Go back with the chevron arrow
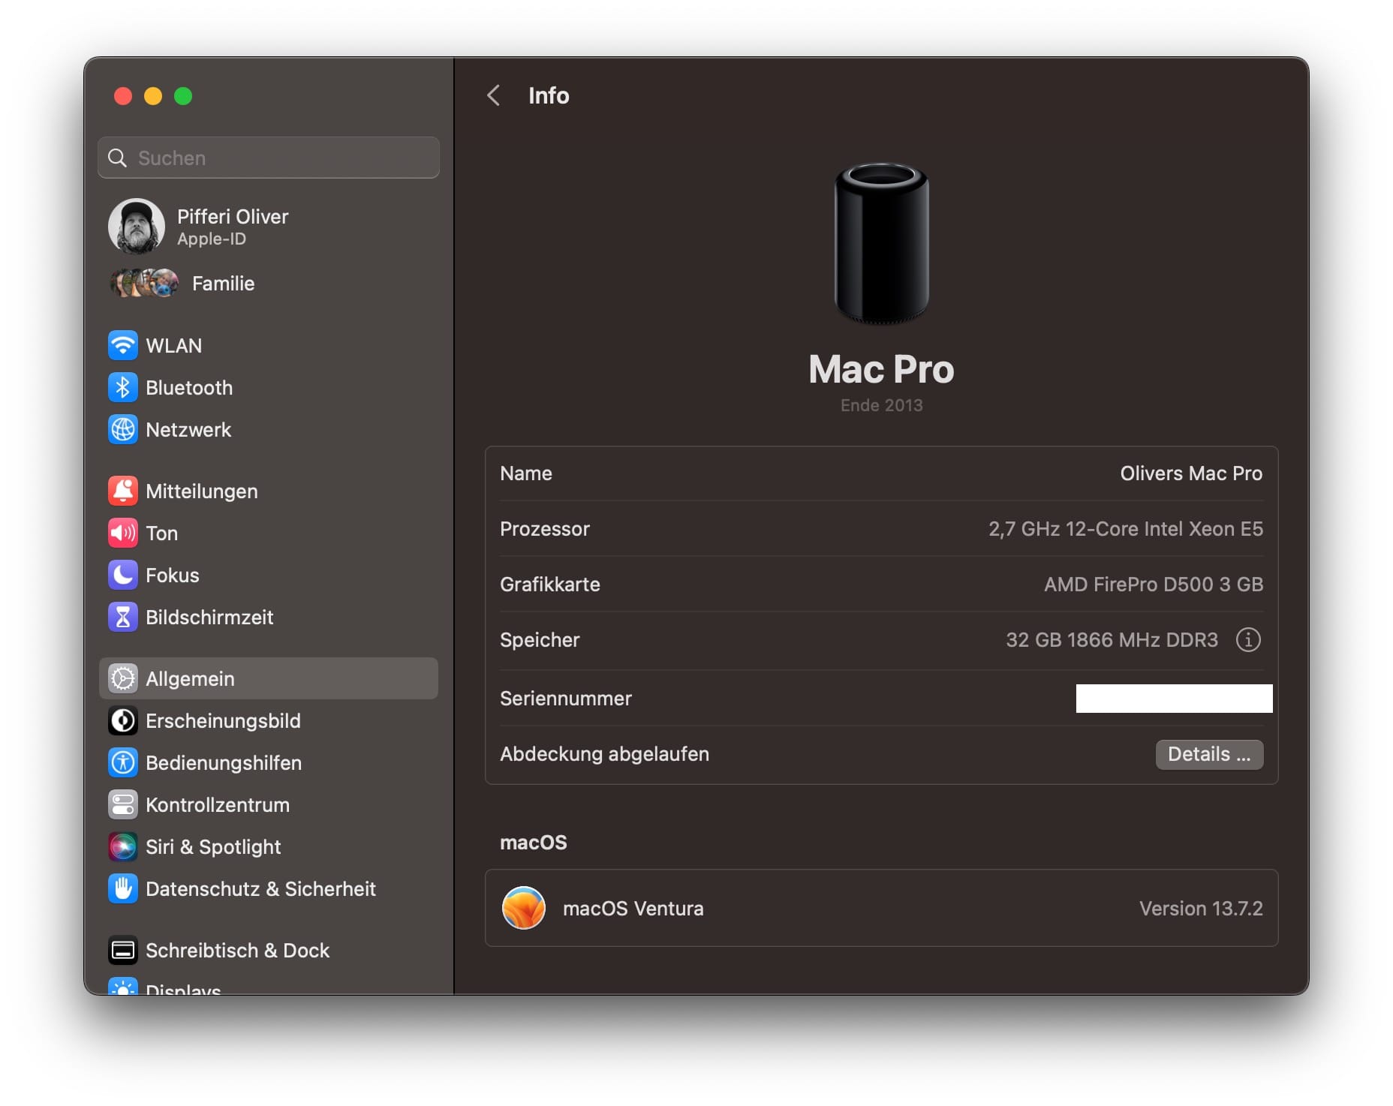Viewport: 1393px width, 1106px height. click(493, 95)
